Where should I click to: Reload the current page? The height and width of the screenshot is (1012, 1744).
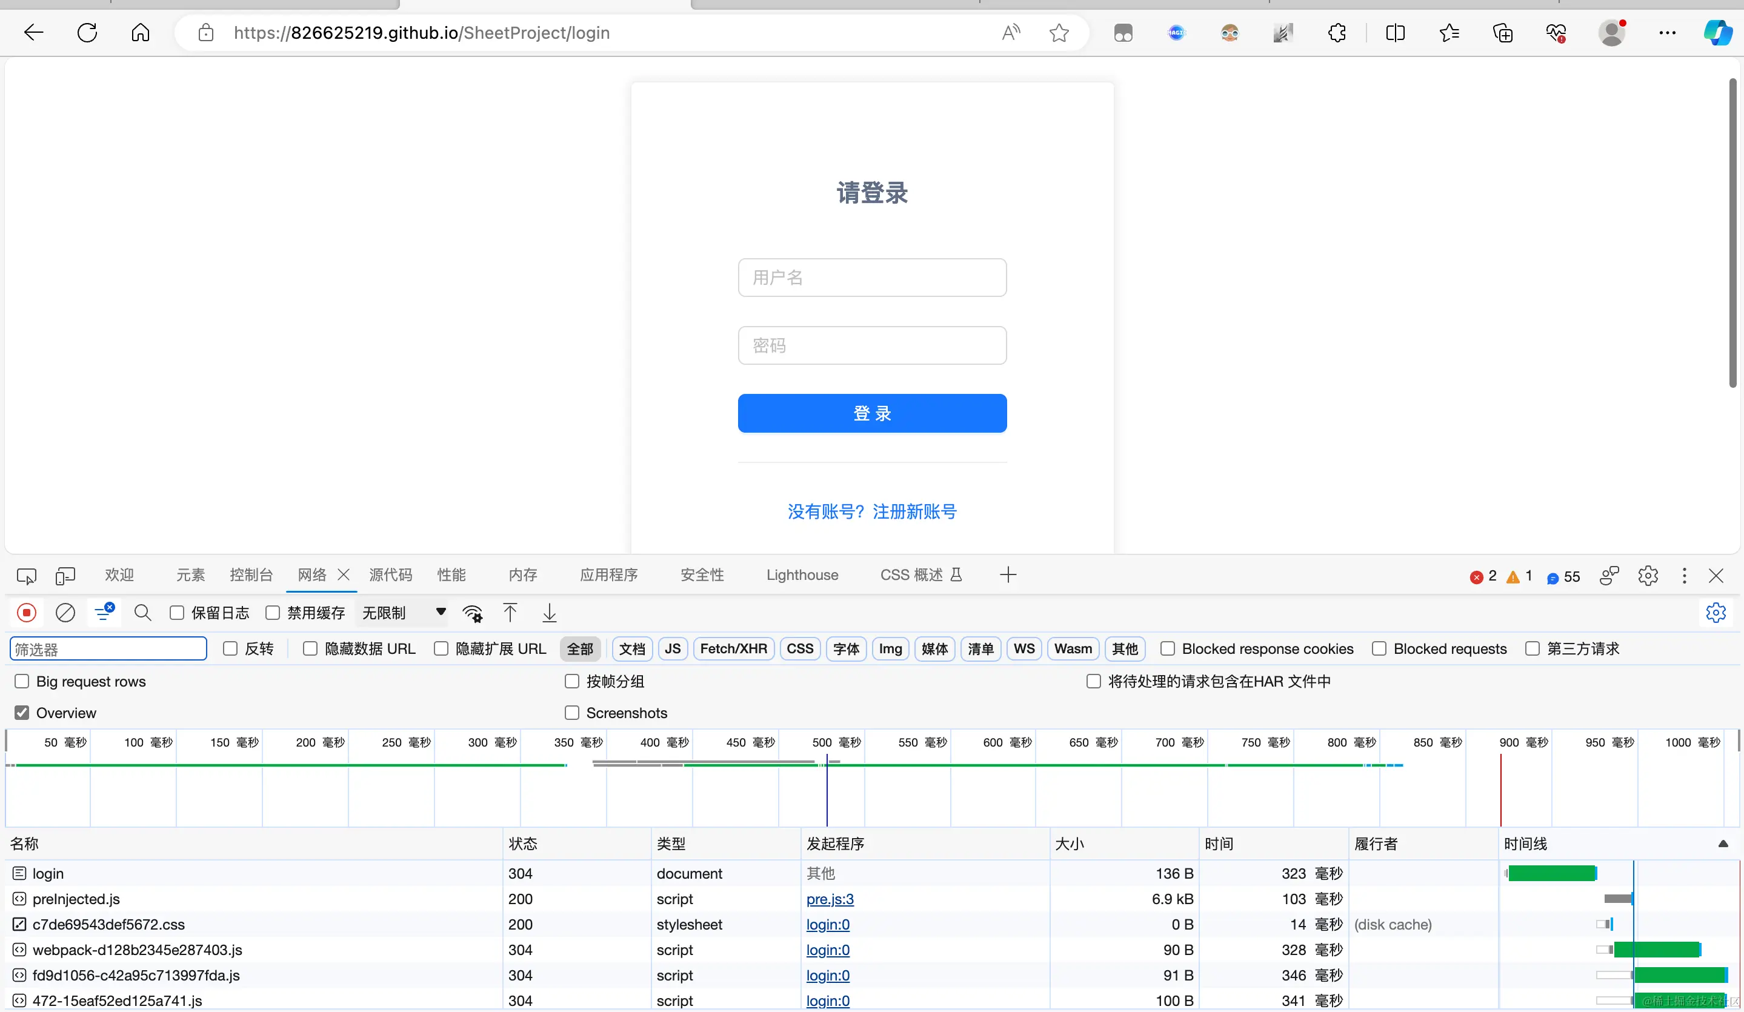click(87, 33)
